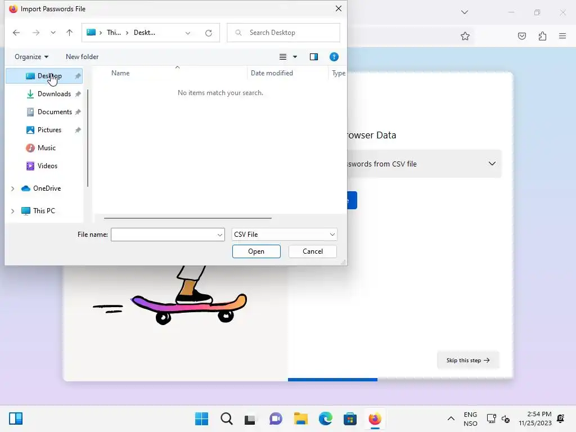The height and width of the screenshot is (432, 576).
Task: Sort by Date modified column header
Action: point(272,73)
